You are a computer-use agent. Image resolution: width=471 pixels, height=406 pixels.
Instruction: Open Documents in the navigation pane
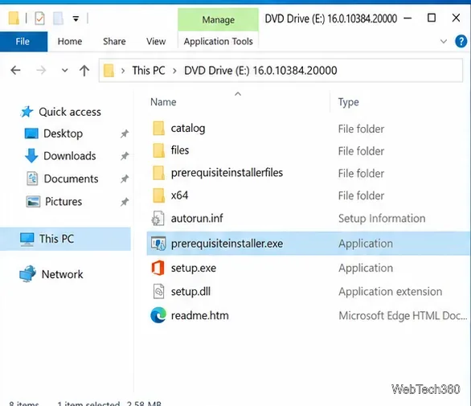pos(71,178)
